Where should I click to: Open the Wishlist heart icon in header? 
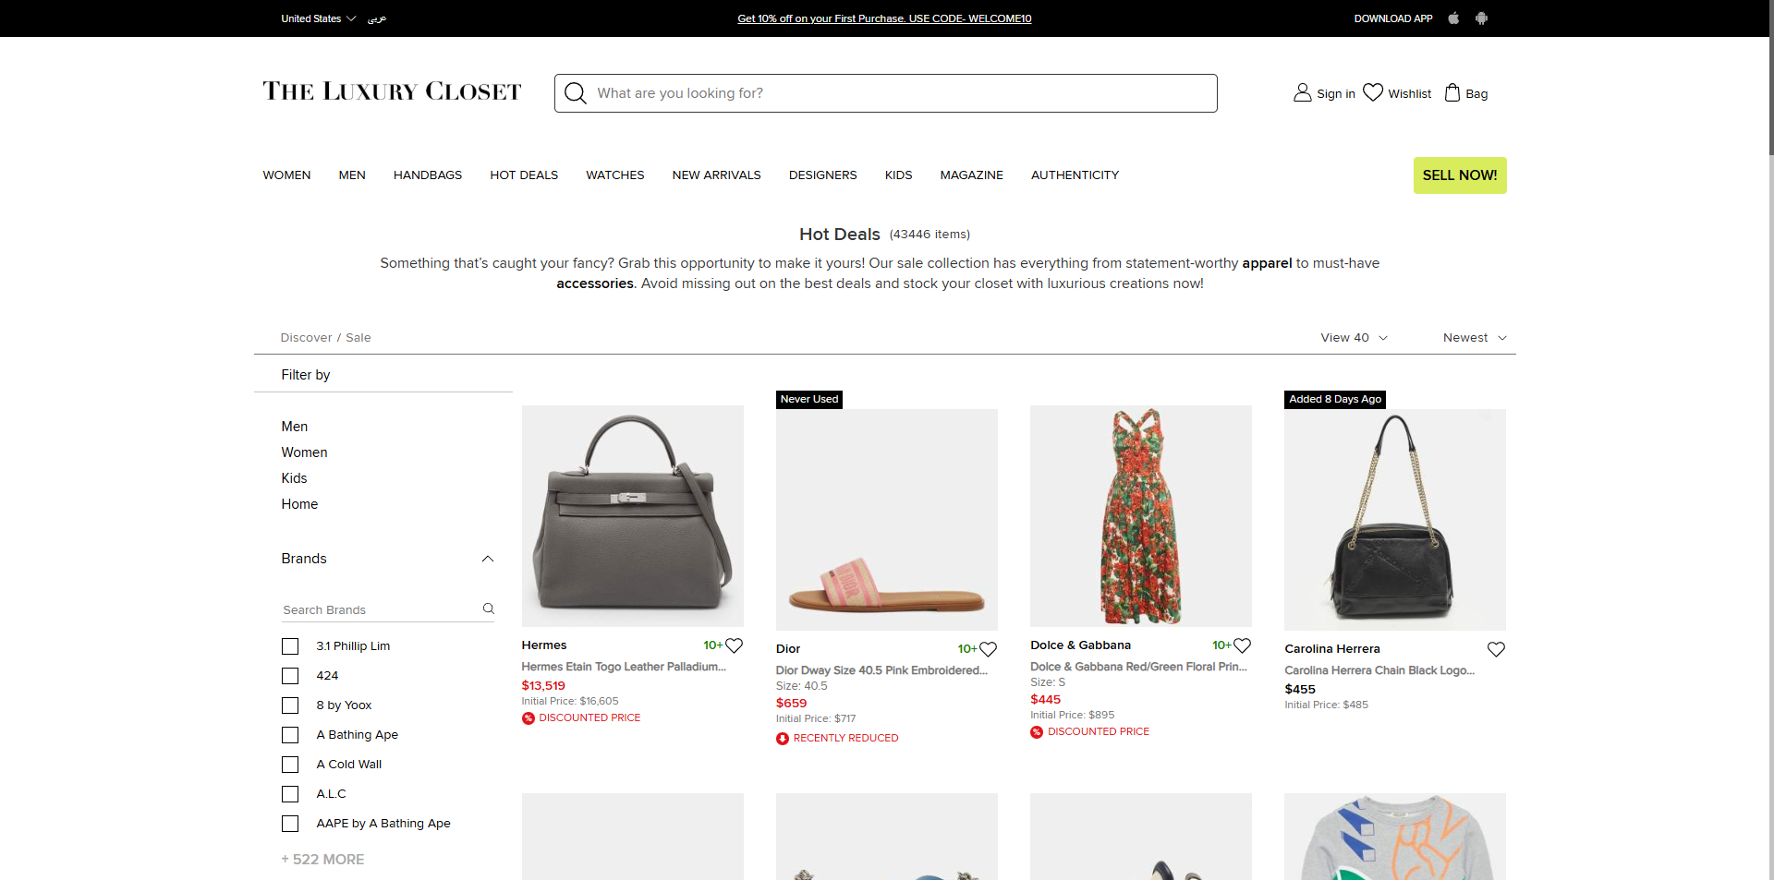(x=1375, y=92)
